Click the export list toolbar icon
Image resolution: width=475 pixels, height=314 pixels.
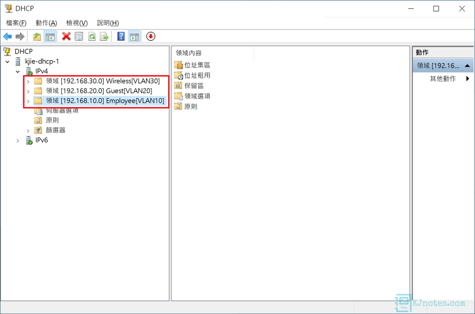pos(104,36)
